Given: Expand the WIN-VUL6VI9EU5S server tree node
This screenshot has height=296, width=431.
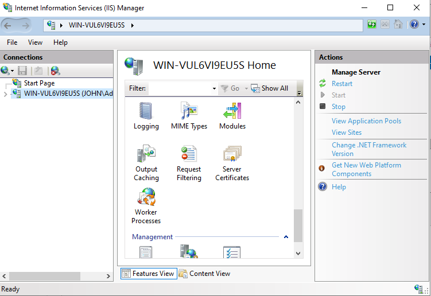Looking at the screenshot, I should [6, 94].
